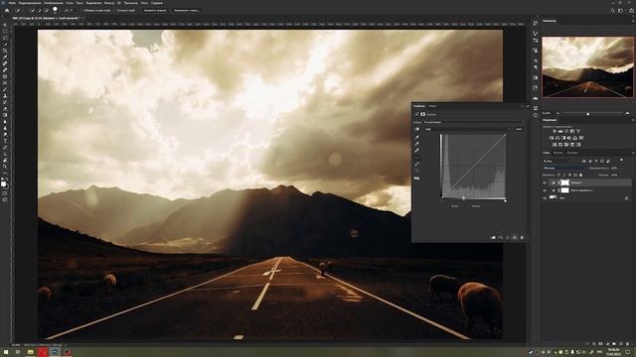The width and height of the screenshot is (636, 357).
Task: Add a Brightness/Contrast adjustment
Action: pyautogui.click(x=555, y=131)
